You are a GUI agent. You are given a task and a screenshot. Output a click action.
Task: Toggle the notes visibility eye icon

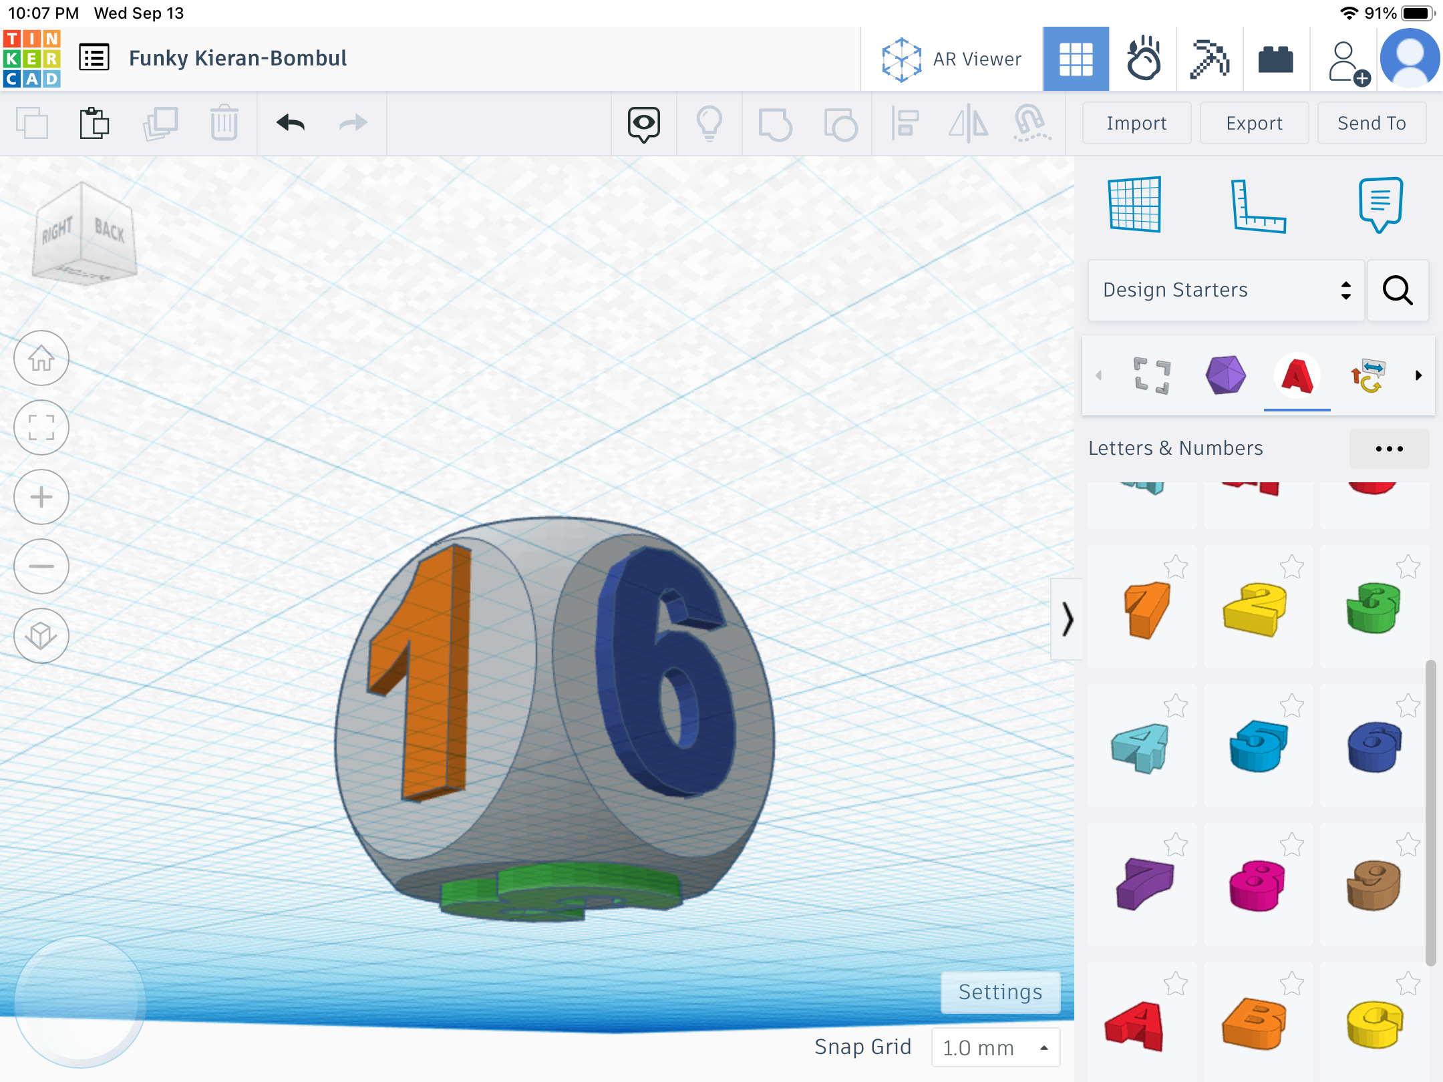click(x=644, y=124)
